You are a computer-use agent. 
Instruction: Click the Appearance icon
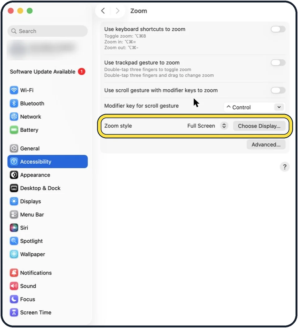click(x=14, y=175)
